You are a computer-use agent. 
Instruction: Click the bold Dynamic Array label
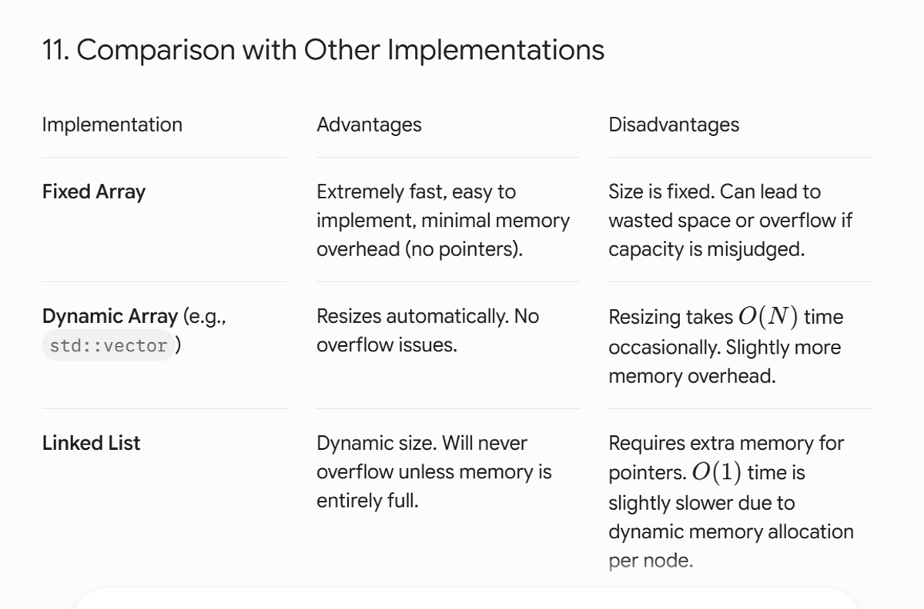[x=110, y=316]
